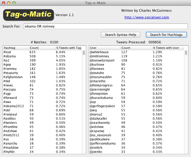The image size is (191, 157).
Task: Select the #obama hashtag row
Action: (42, 56)
